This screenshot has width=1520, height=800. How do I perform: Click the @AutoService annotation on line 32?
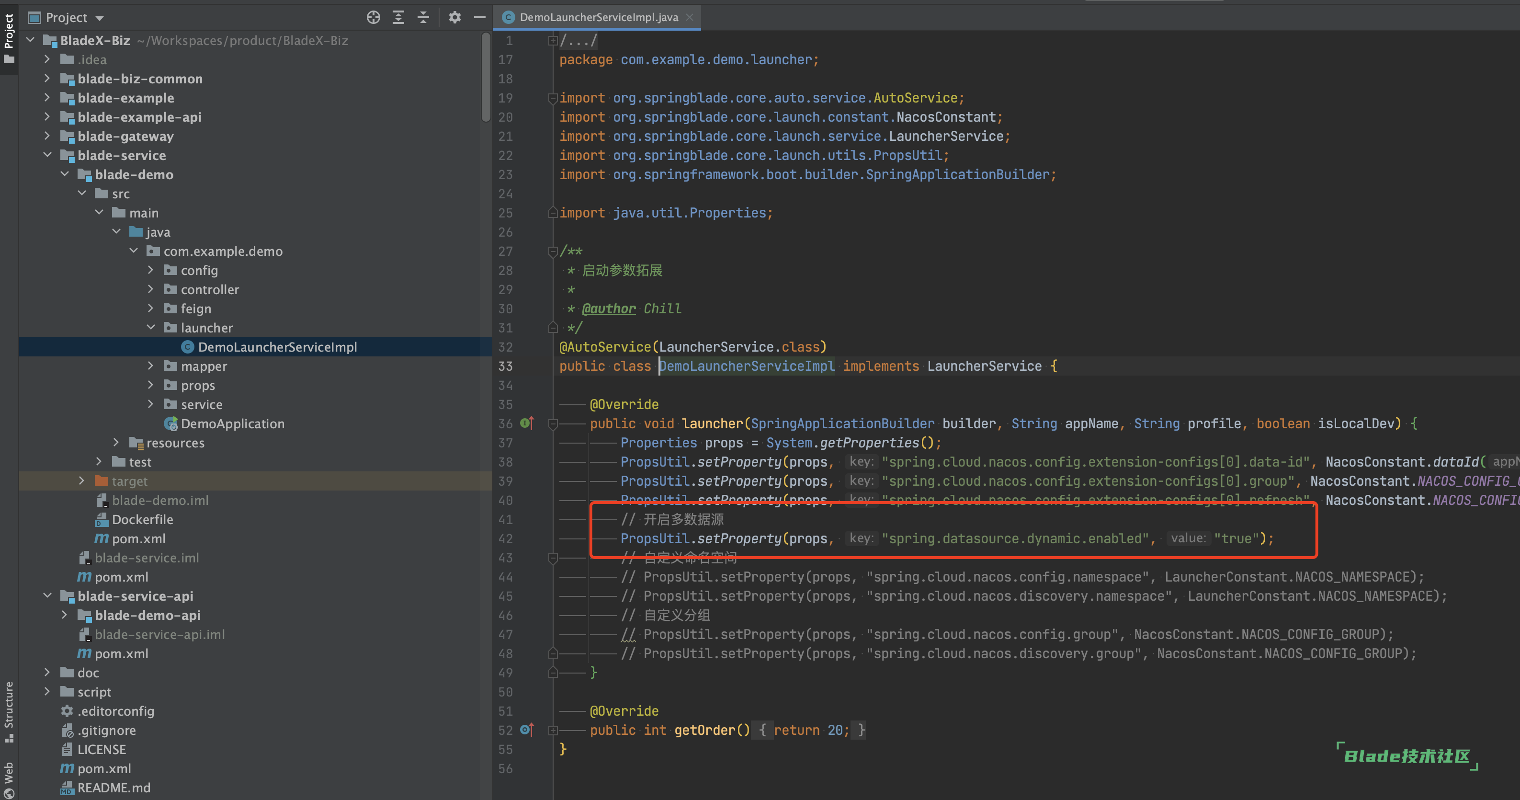[x=604, y=347]
